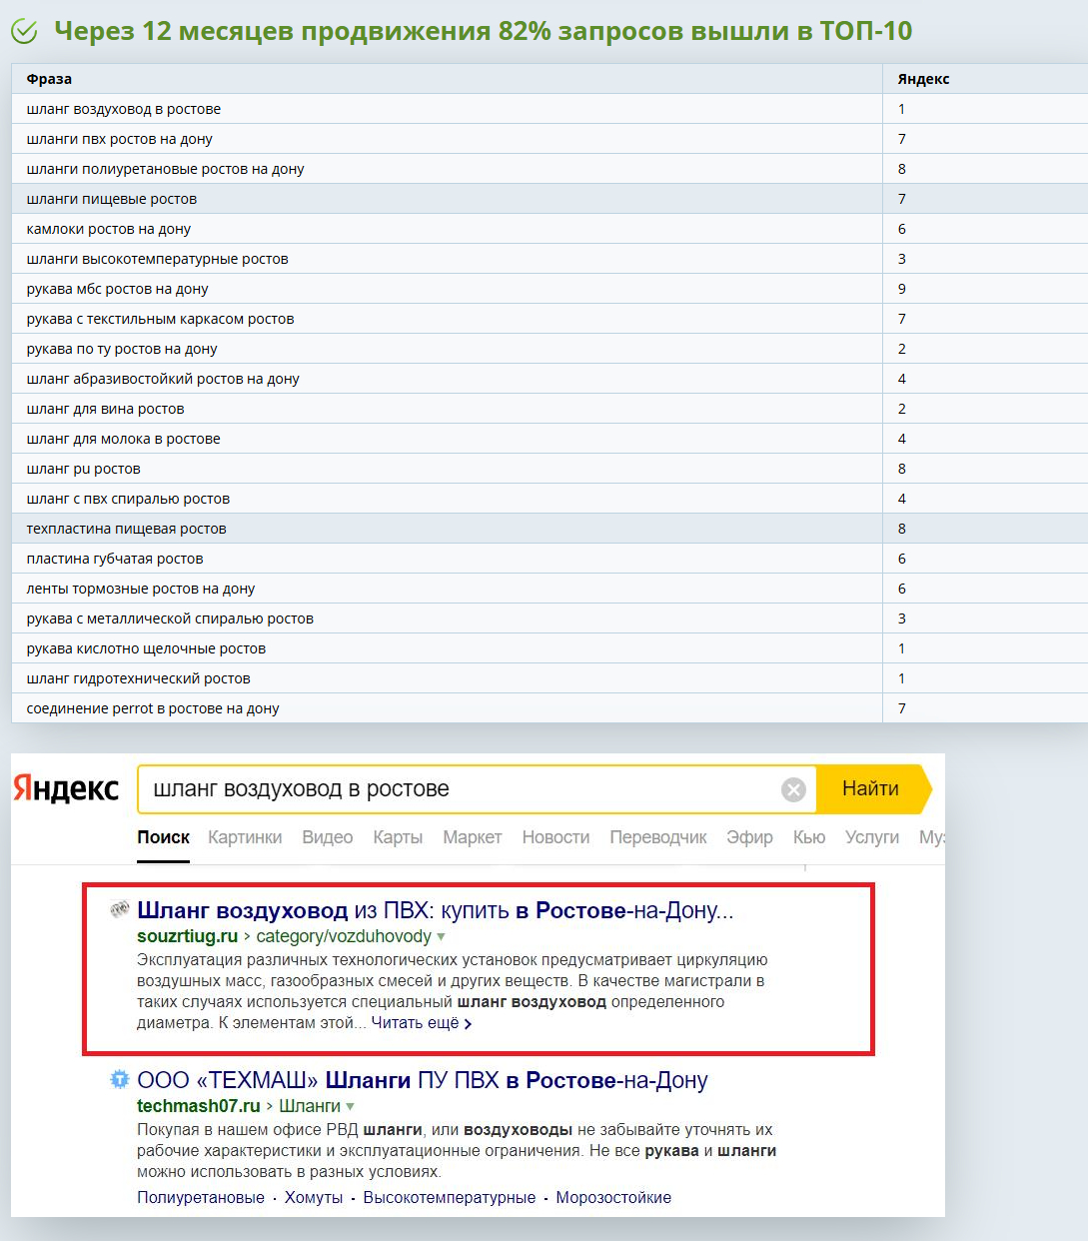
Task: Select row шланг для вина ростов
Action: click(x=549, y=409)
